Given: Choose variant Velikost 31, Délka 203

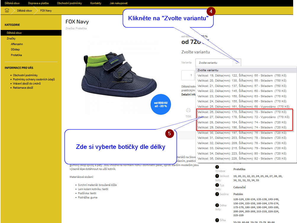Looking at the screenshot, I should click(246, 138).
